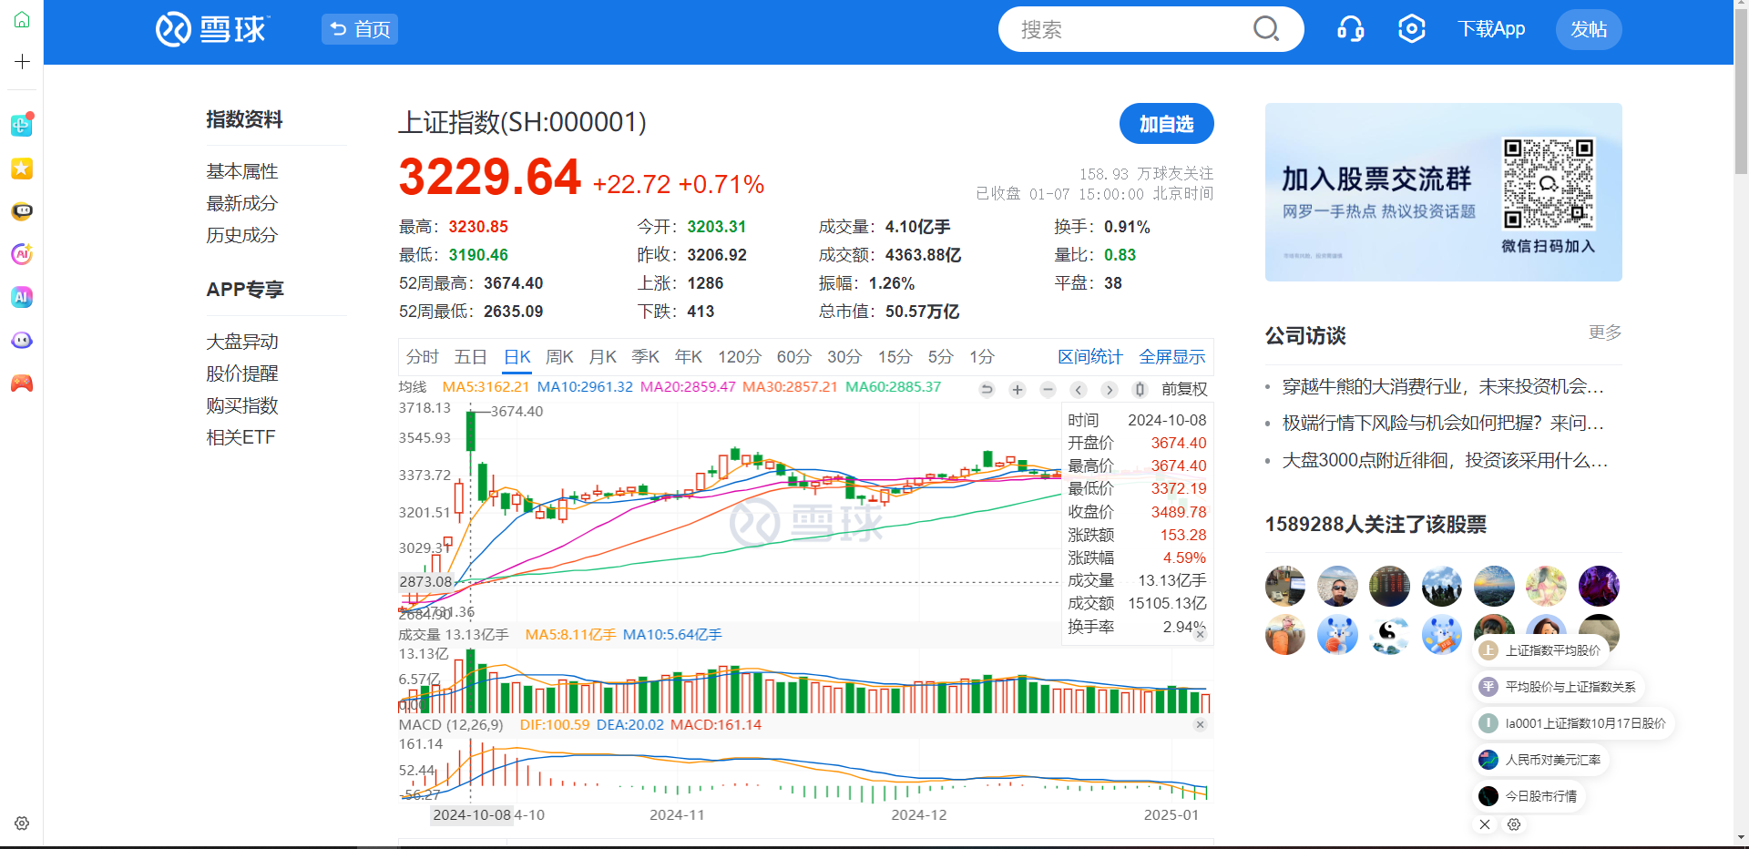Go back via the 首页 button
This screenshot has height=849, width=1749.
click(x=360, y=29)
